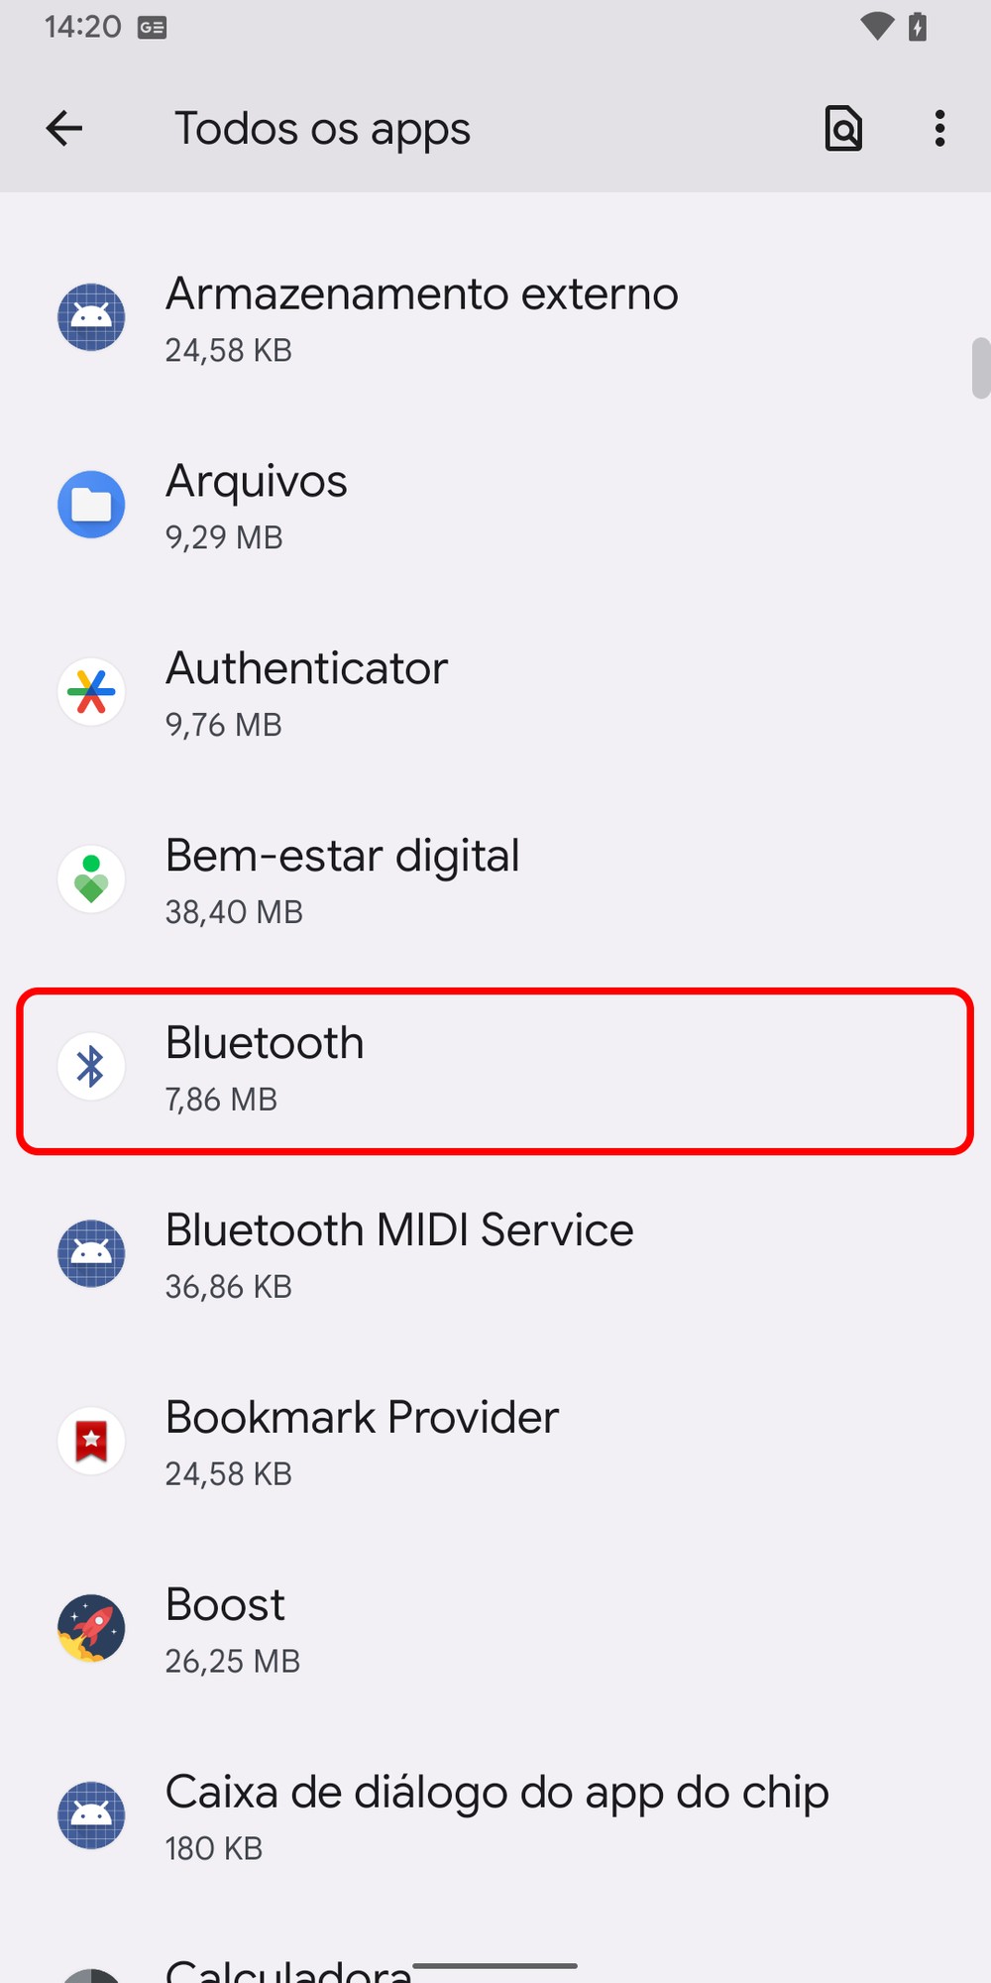Tap the back arrow icon
This screenshot has height=1983, width=991.
pyautogui.click(x=64, y=128)
